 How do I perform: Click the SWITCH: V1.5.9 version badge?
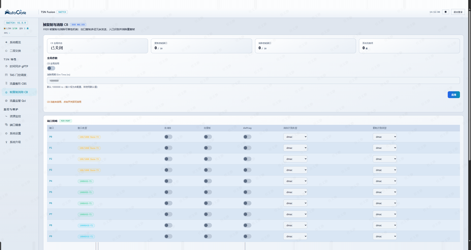coord(16,23)
